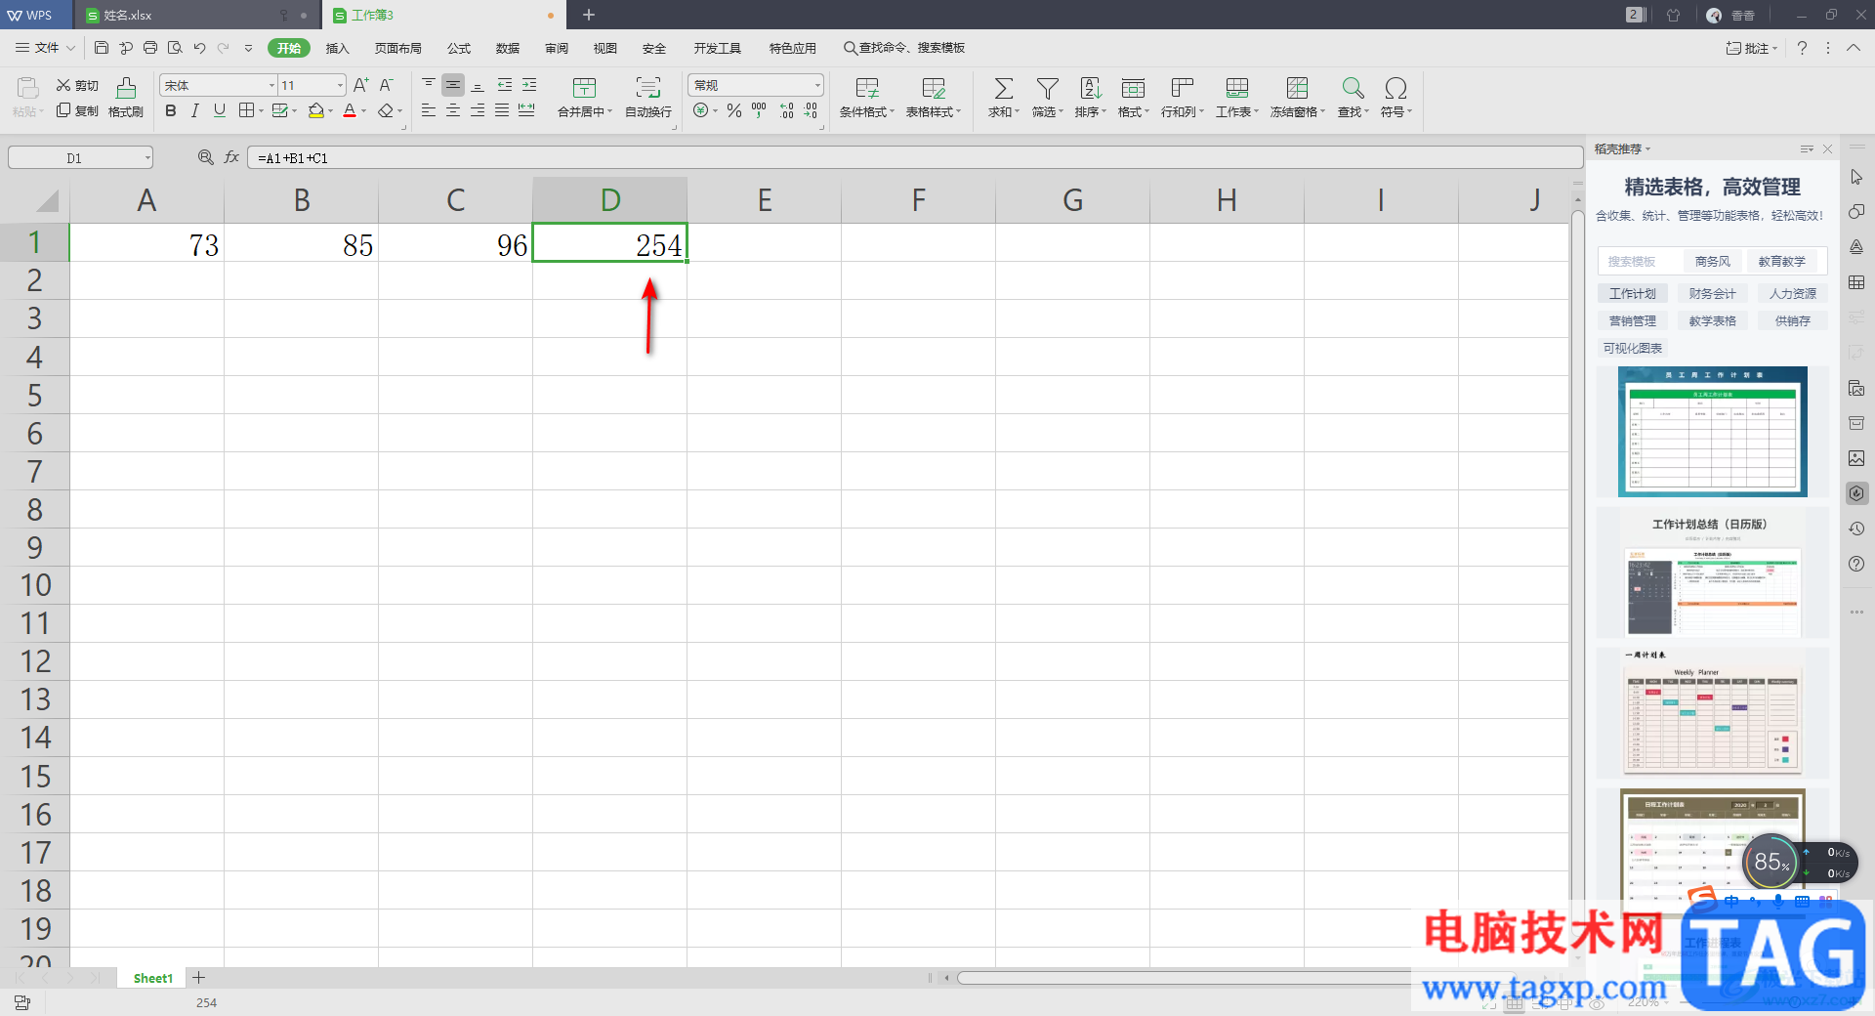Click the thousands separator icon
This screenshot has height=1016, width=1875.
click(759, 110)
